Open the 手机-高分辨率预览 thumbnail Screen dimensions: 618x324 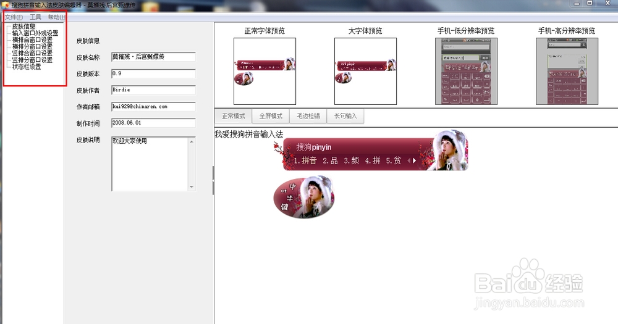click(567, 71)
